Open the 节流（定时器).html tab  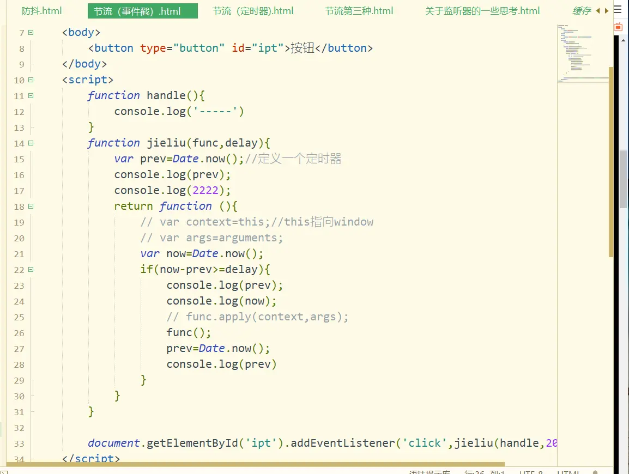[253, 11]
